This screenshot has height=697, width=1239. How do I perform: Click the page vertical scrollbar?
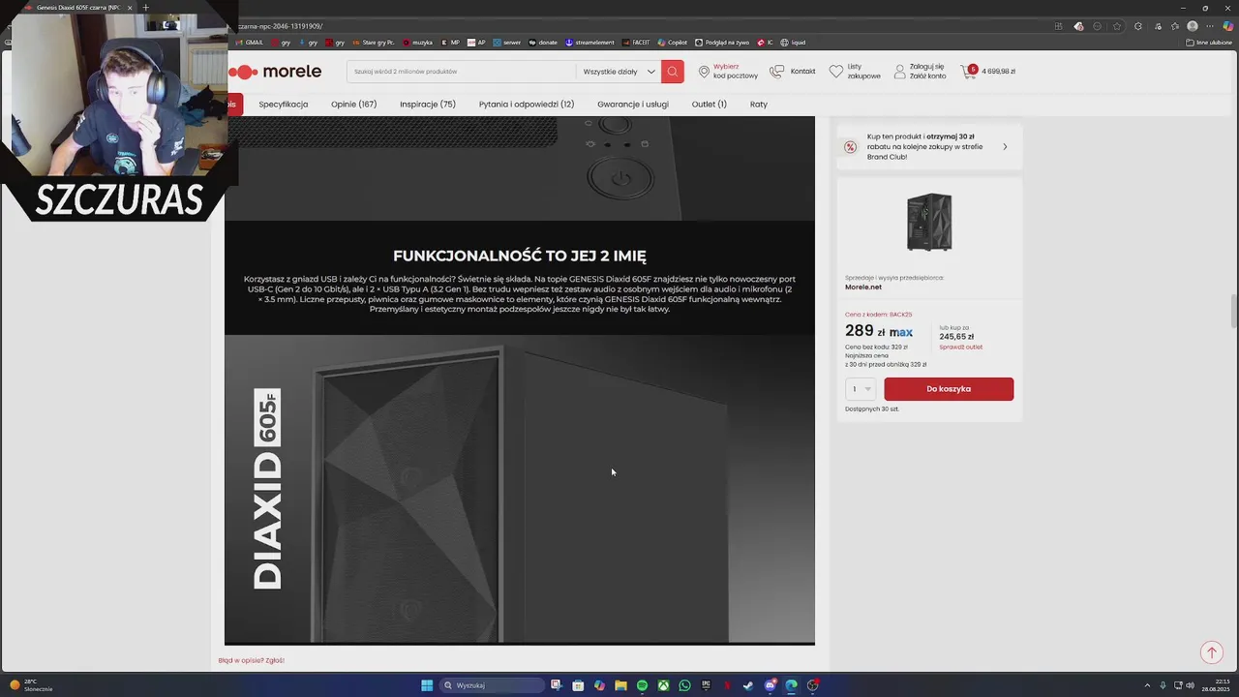(x=1233, y=311)
